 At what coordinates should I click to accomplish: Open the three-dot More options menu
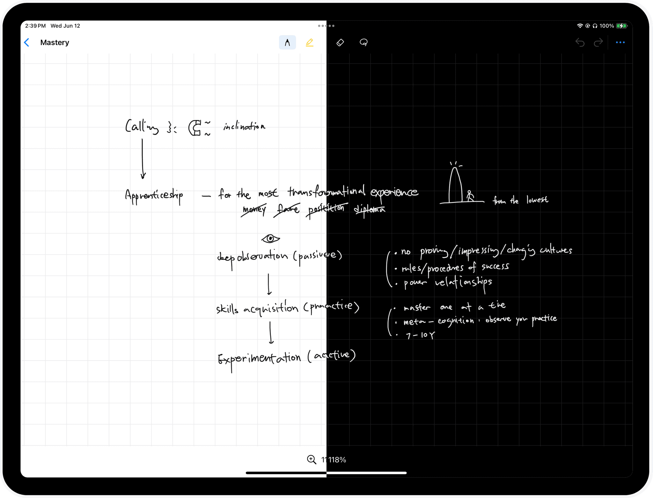620,42
